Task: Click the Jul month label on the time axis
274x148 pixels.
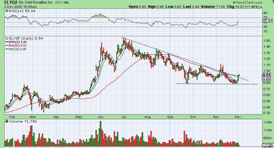Action: click(x=124, y=117)
